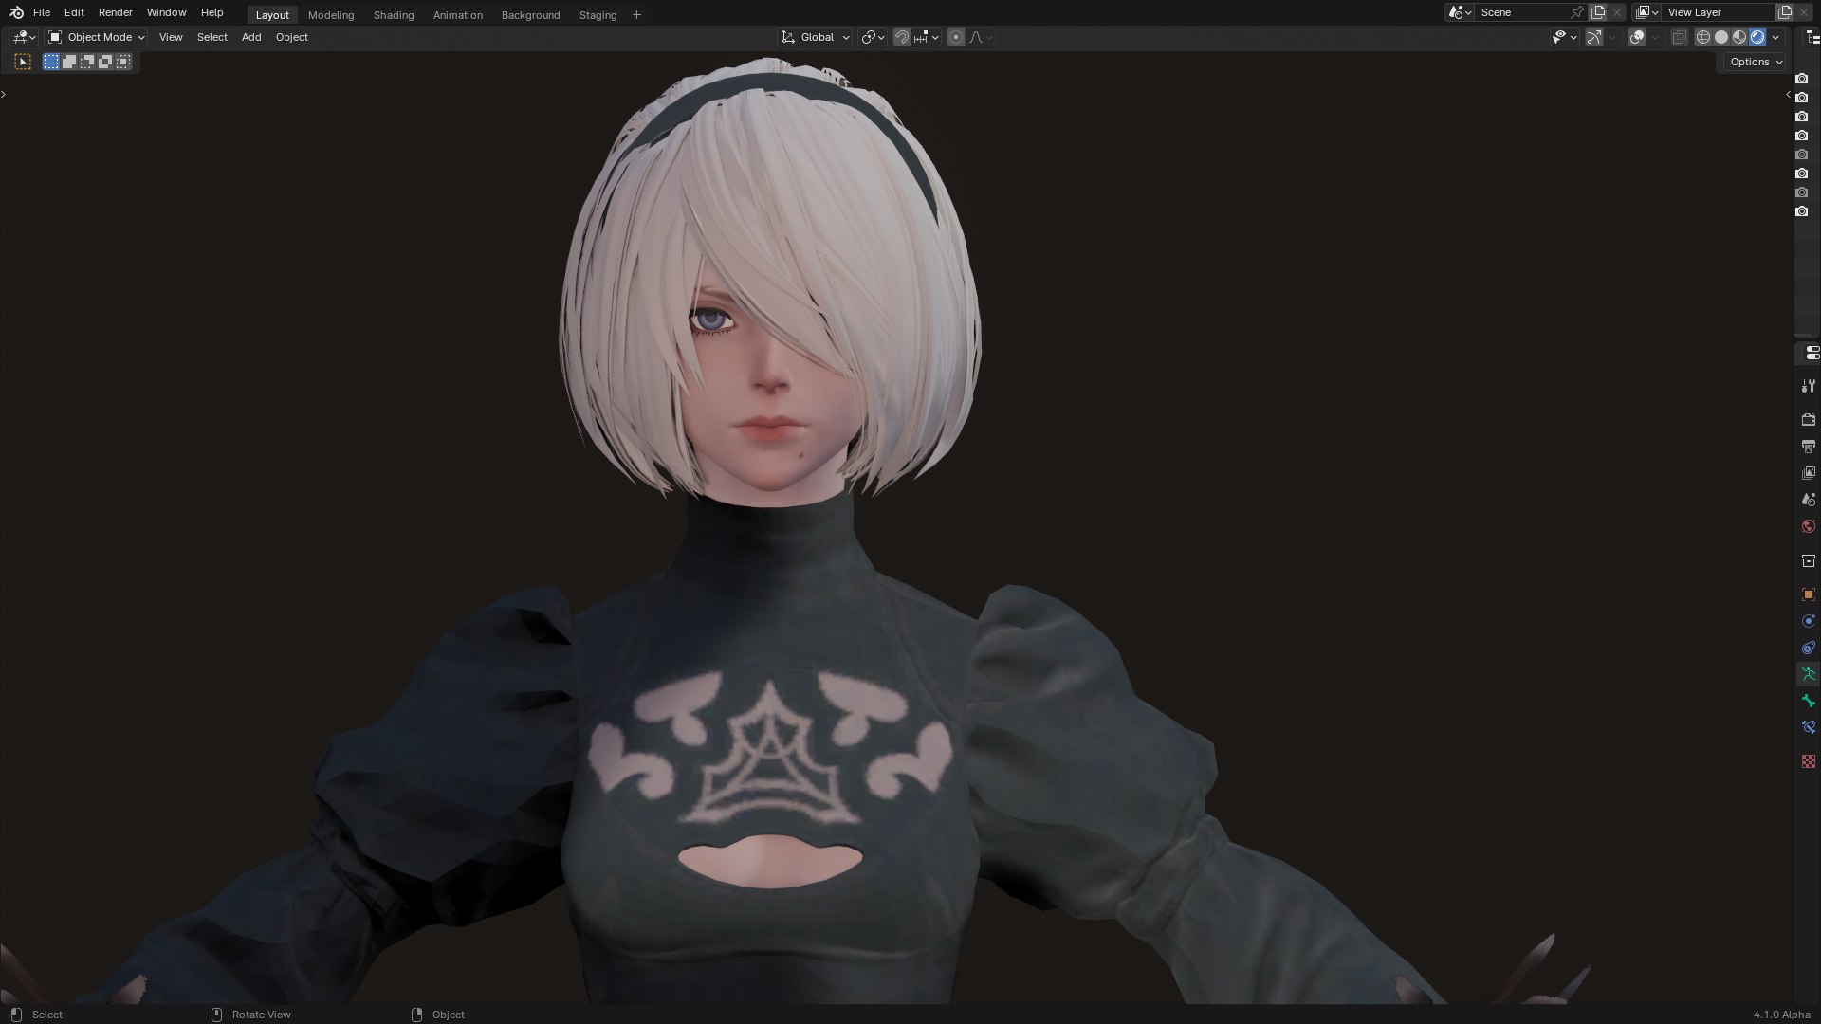The height and width of the screenshot is (1024, 1821).
Task: Open the View Layer properties tab
Action: [1808, 472]
